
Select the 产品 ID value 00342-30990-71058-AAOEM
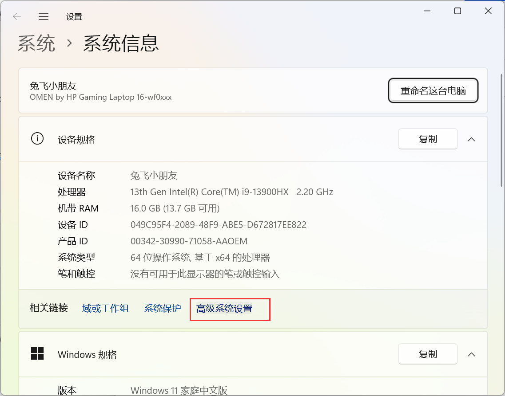(189, 241)
